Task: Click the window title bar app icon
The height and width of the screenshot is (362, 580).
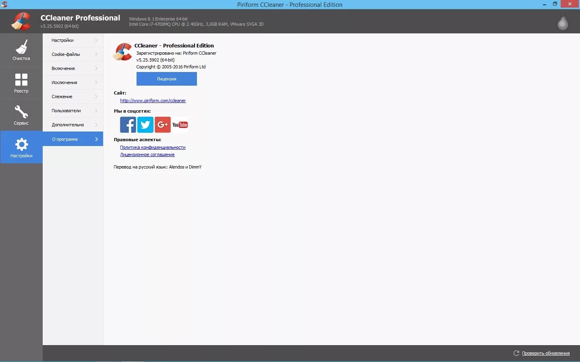Action: pyautogui.click(x=4, y=4)
